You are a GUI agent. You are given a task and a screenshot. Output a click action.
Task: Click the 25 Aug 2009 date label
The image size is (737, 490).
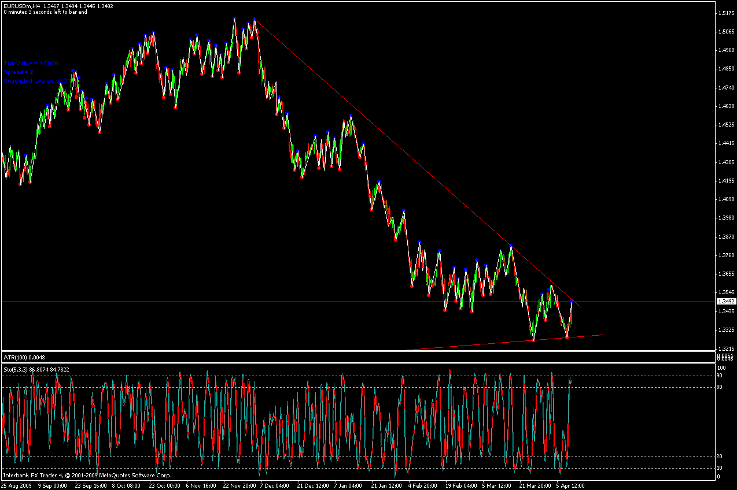point(17,486)
